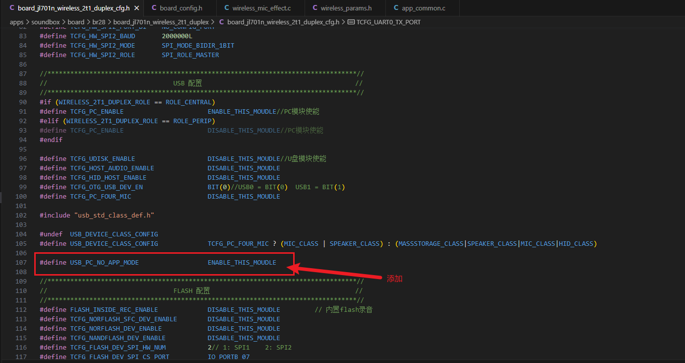Click the U盘模块使能 comment
Viewport: 685px width, 363px height.
click(304, 158)
